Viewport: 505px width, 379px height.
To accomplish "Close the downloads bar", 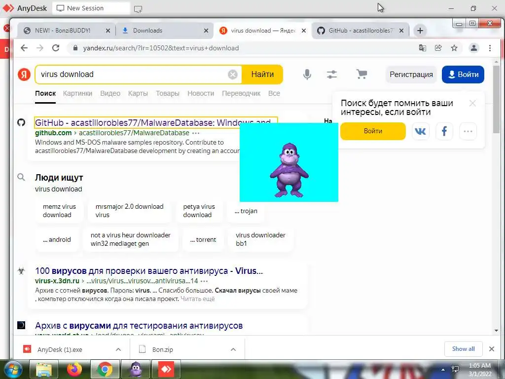I will click(x=492, y=349).
